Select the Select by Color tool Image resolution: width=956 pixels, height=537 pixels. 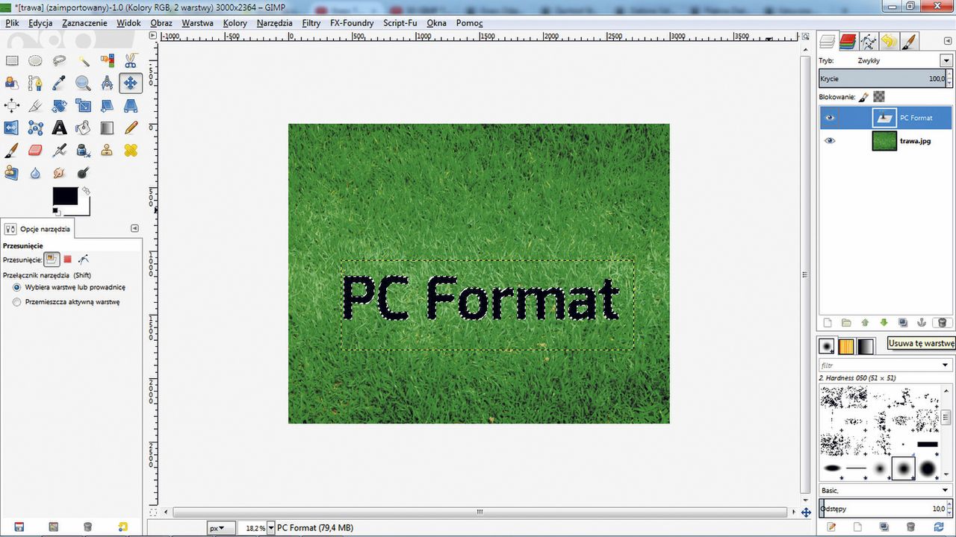coord(107,61)
